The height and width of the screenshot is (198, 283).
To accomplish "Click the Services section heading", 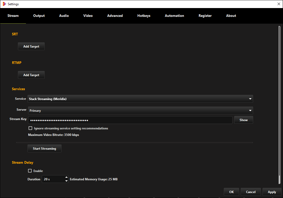I will tap(18, 89).
